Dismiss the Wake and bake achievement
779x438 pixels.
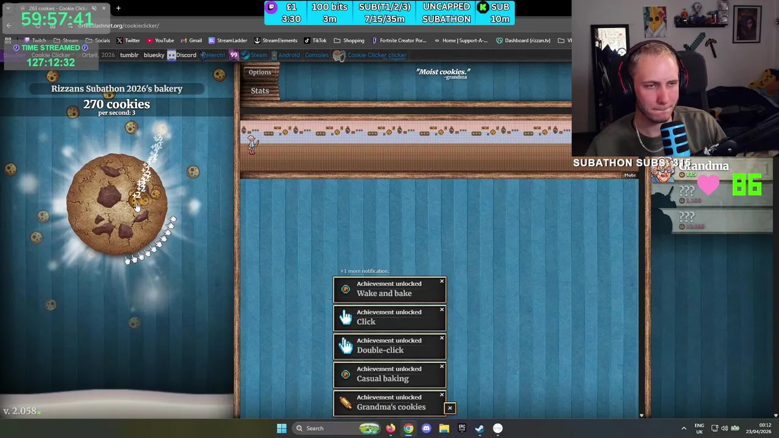pos(442,281)
